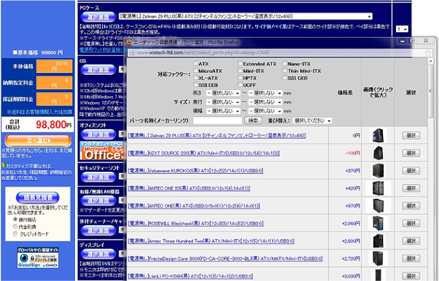Image resolution: width=439 pixels, height=281 pixels.
Task: Check the ATX form factor checkbox
Action: pyautogui.click(x=195, y=64)
